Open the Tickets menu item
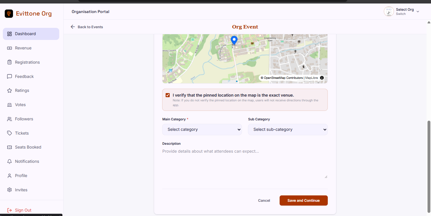Image resolution: width=431 pixels, height=216 pixels. tap(31, 133)
